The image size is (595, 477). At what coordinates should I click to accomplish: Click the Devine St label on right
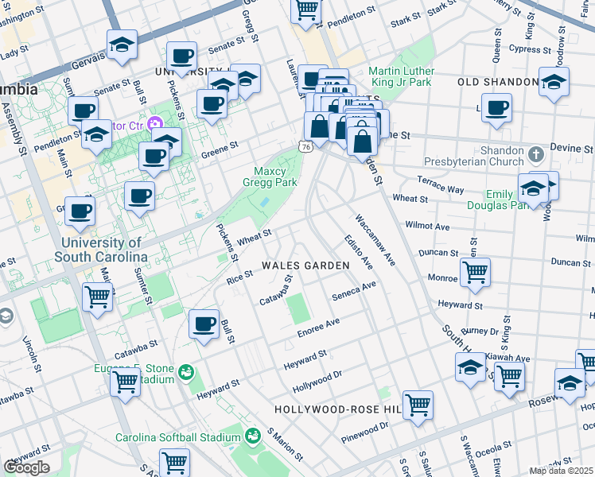click(571, 148)
